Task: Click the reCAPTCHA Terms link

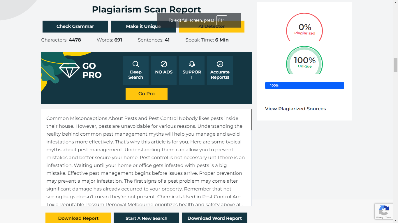Action: tap(388, 217)
